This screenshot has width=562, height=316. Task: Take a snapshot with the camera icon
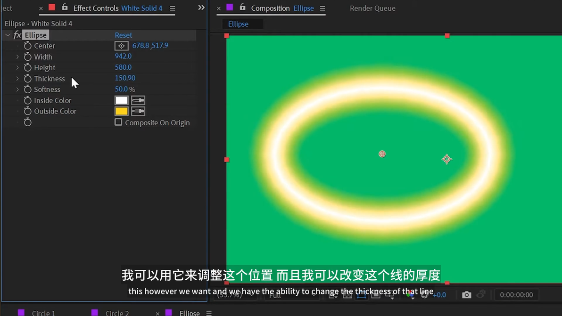click(x=466, y=295)
